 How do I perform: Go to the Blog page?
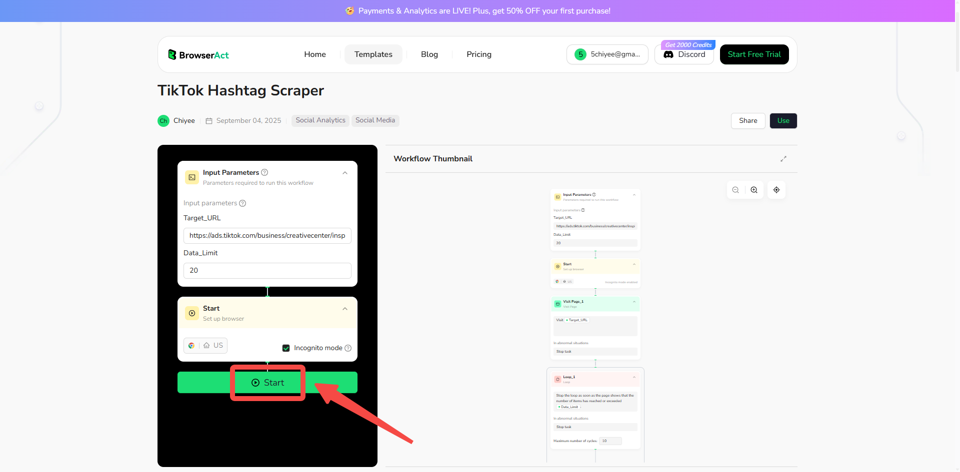tap(429, 54)
